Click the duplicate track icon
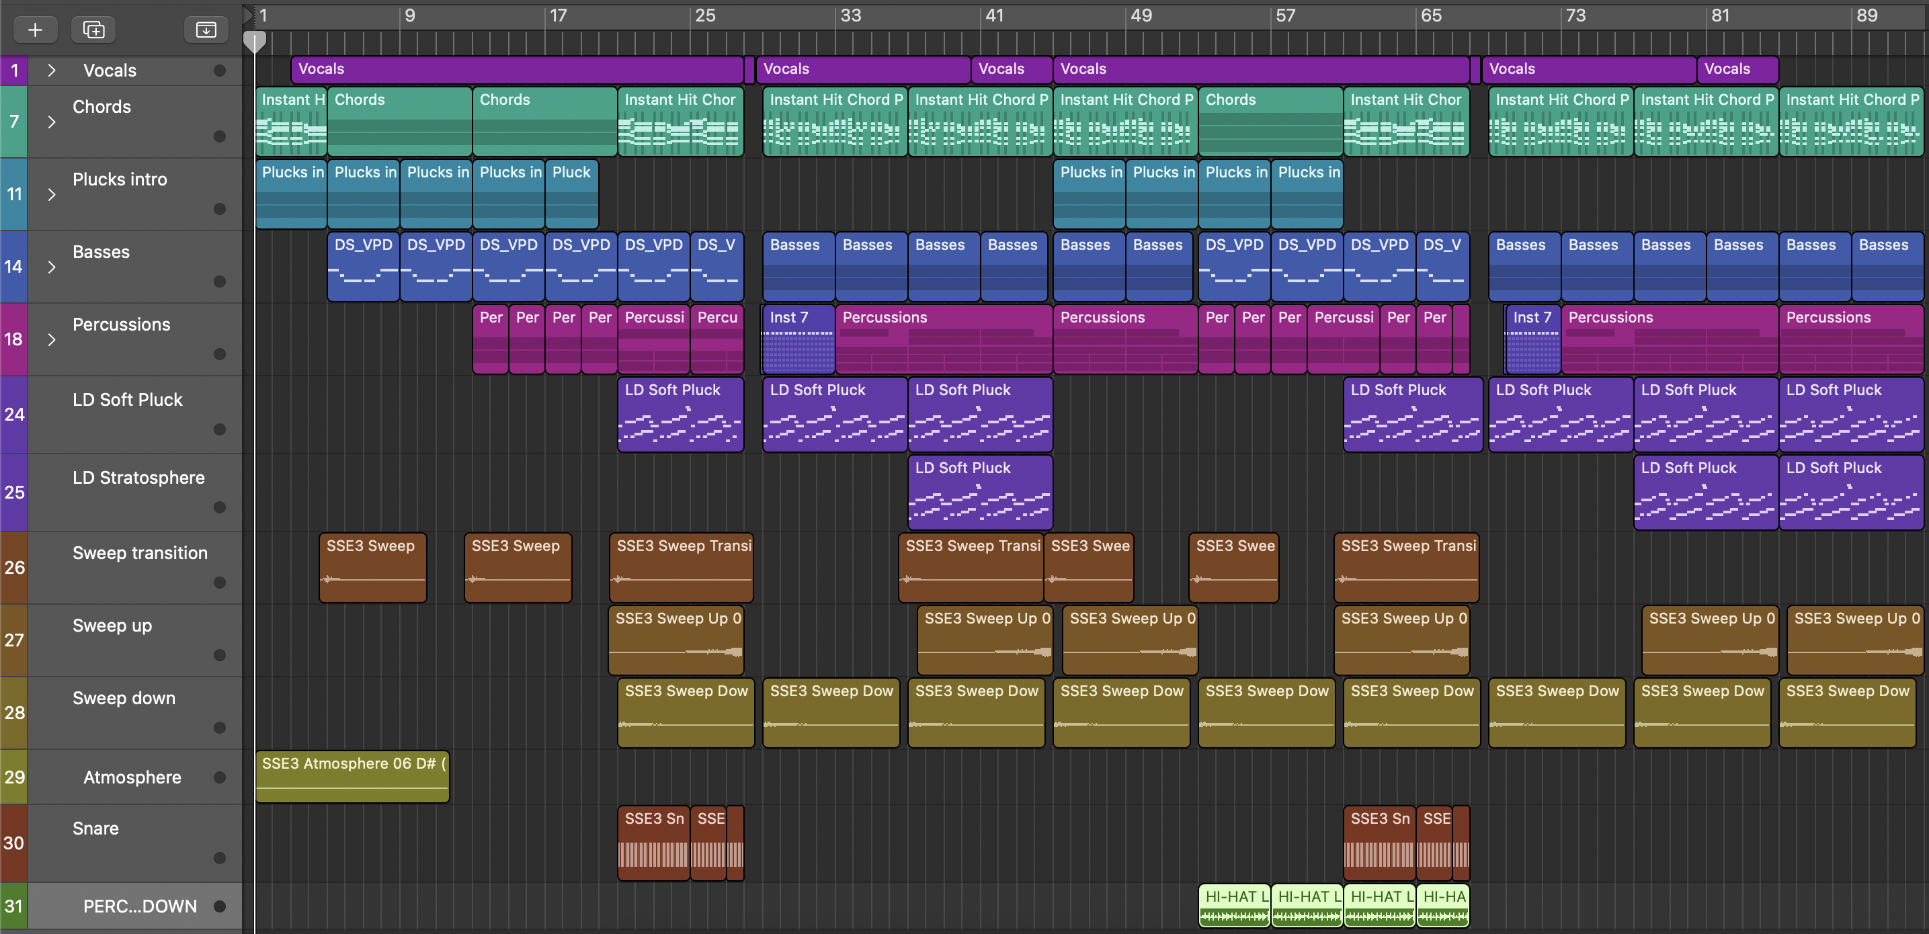Viewport: 1929px width, 934px height. pyautogui.click(x=93, y=29)
